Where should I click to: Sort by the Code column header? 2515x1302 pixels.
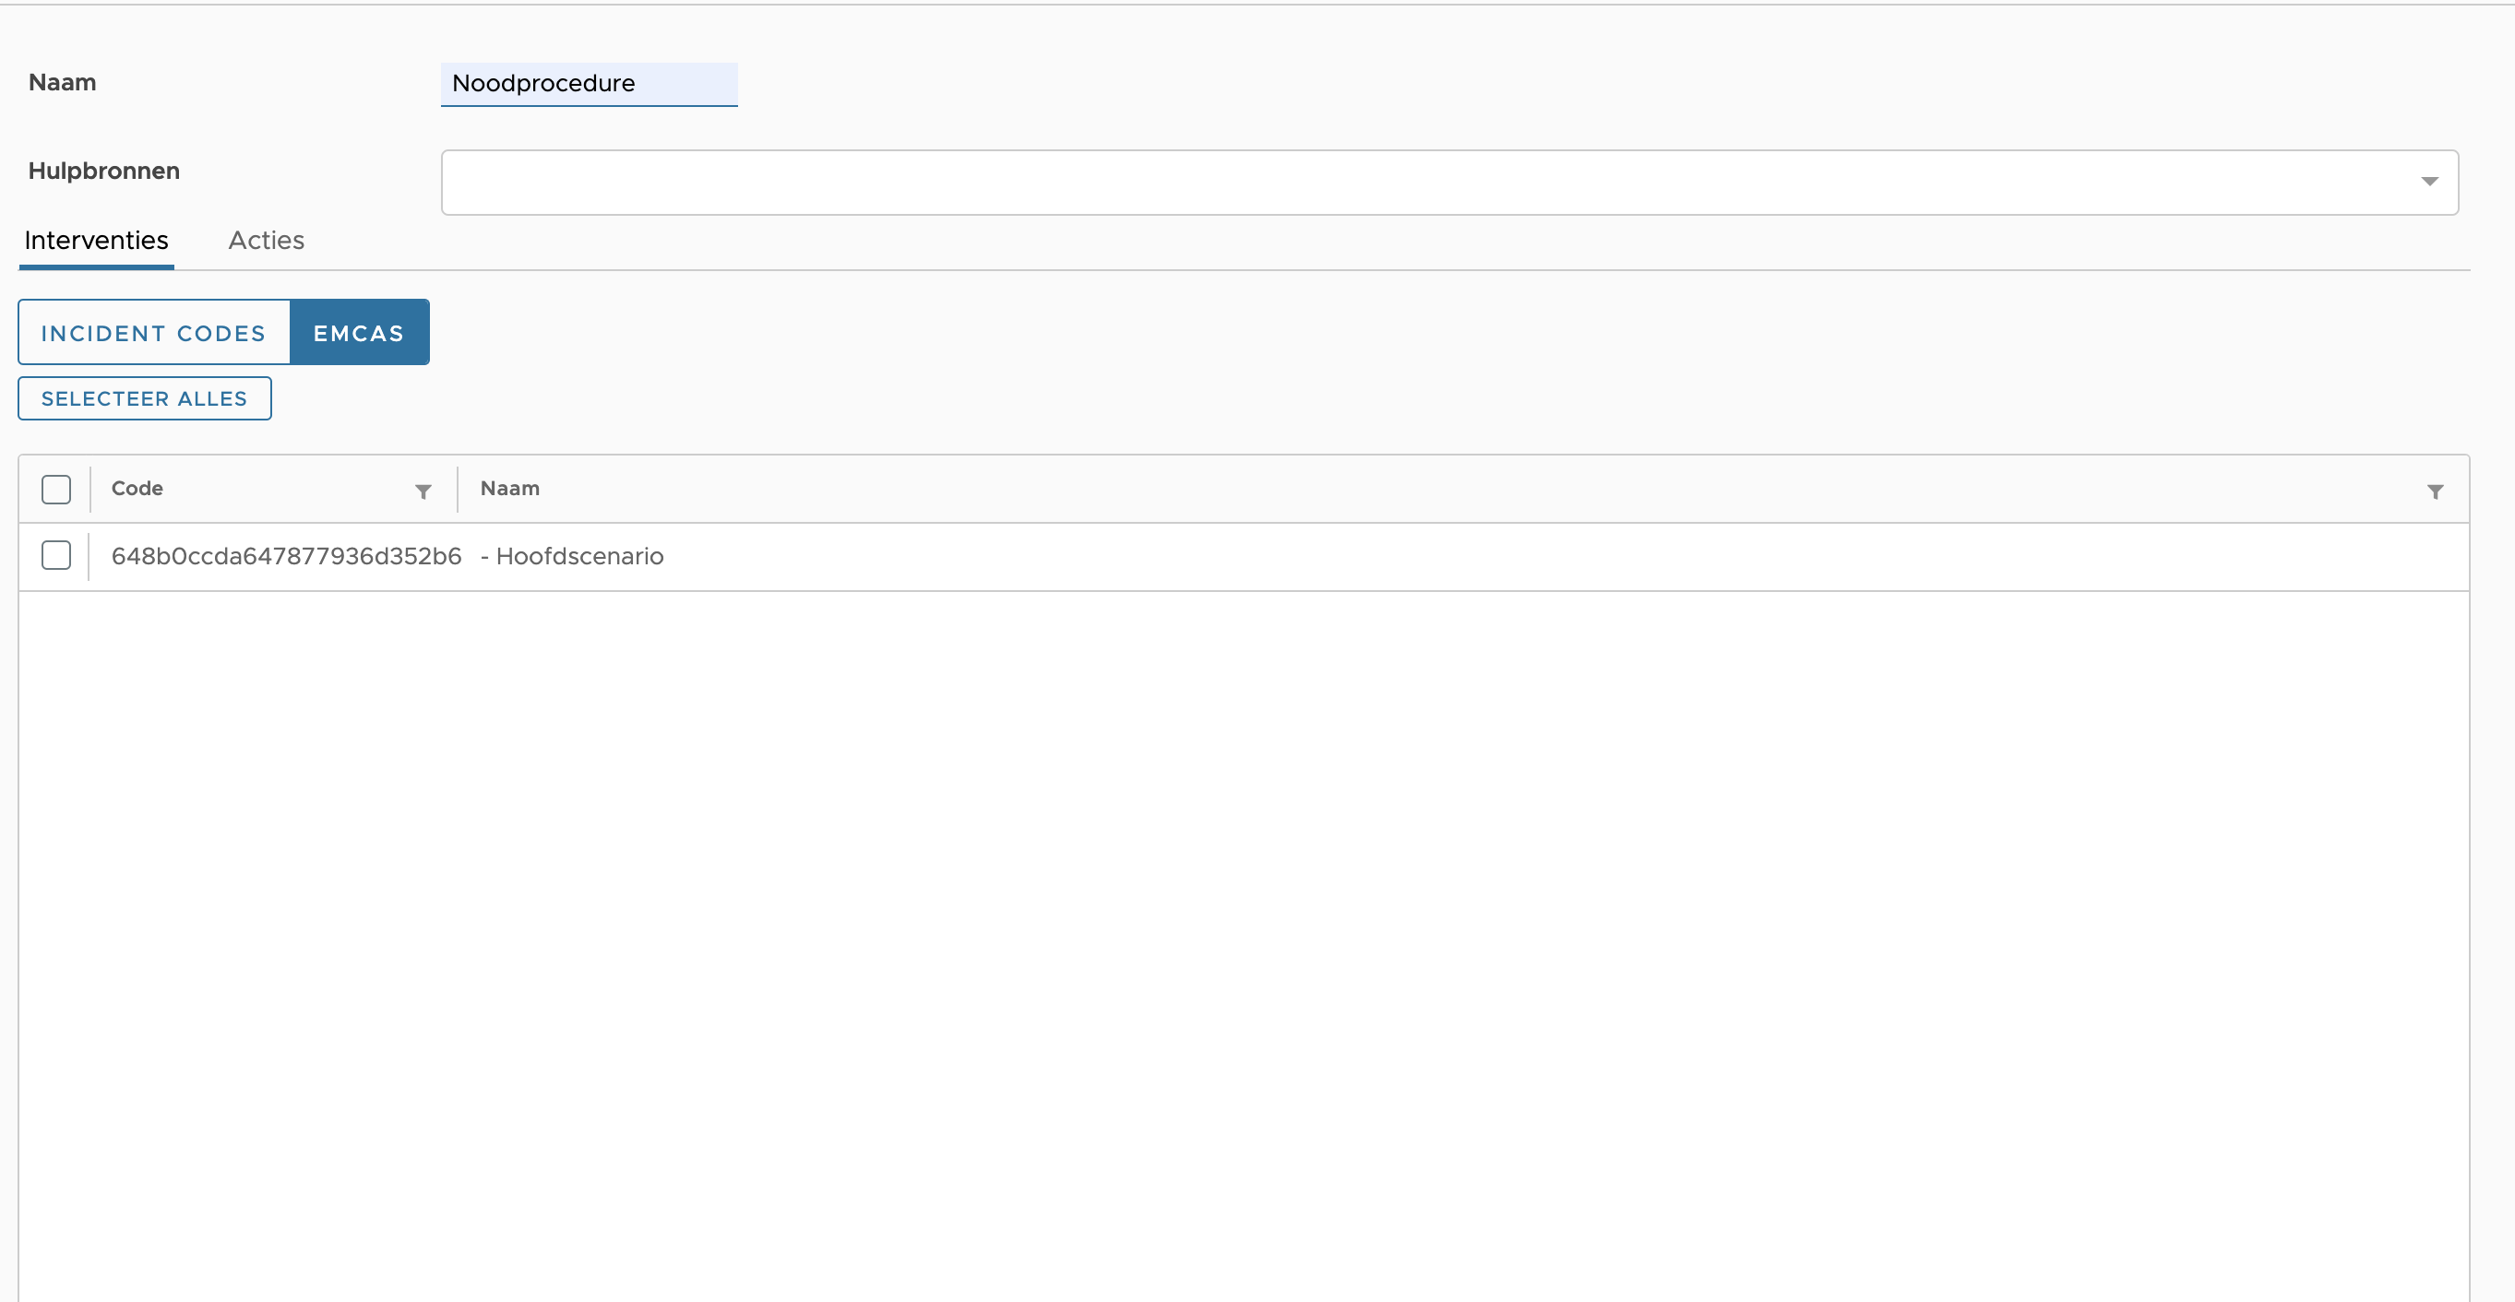click(137, 488)
